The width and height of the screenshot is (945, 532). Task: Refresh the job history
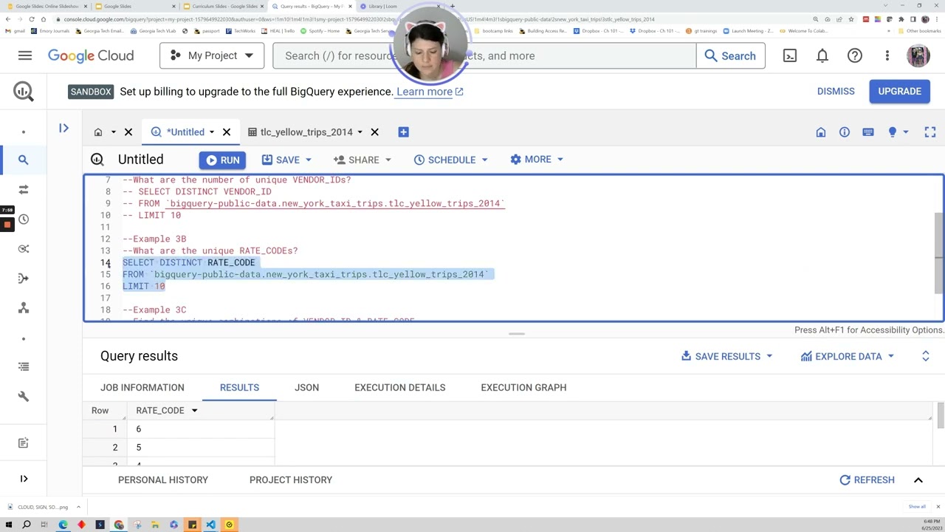867,480
